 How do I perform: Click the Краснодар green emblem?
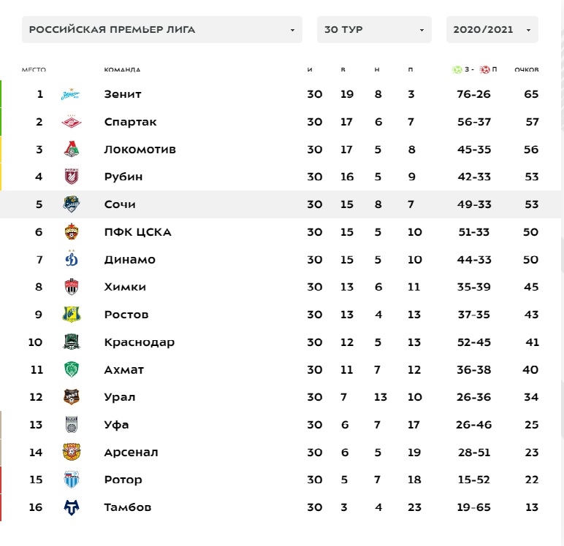coord(71,342)
